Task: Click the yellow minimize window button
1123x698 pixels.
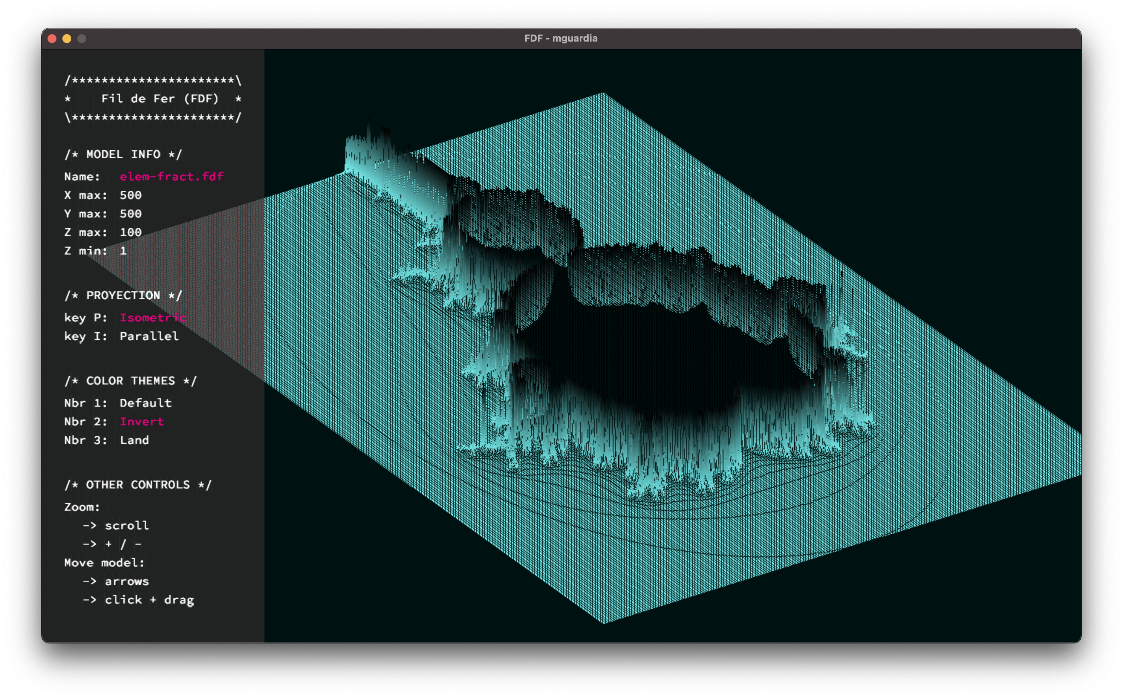Action: point(67,39)
